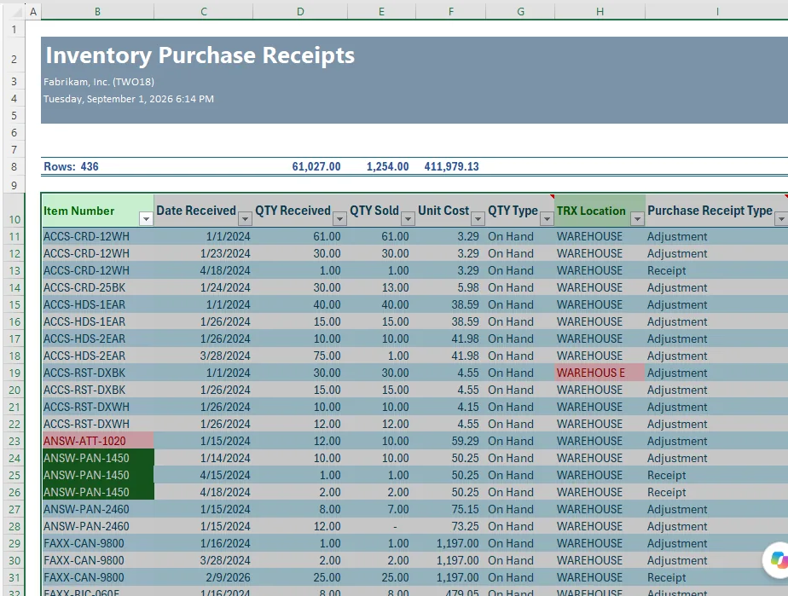Click the ANSW-PAN-2460 cell in row 27
The width and height of the screenshot is (788, 596).
click(97, 510)
